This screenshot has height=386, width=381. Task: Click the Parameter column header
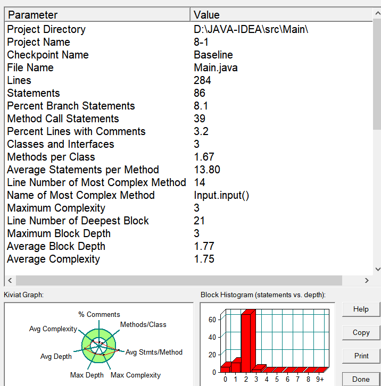click(x=97, y=15)
